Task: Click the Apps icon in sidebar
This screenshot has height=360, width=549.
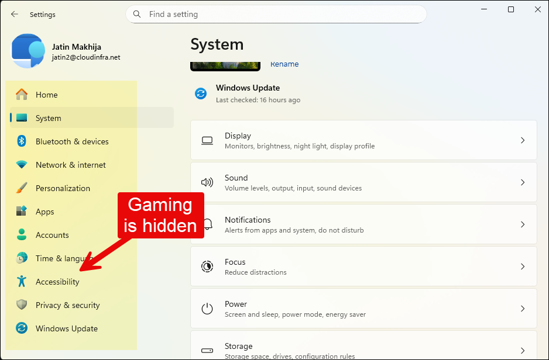Action: [22, 212]
